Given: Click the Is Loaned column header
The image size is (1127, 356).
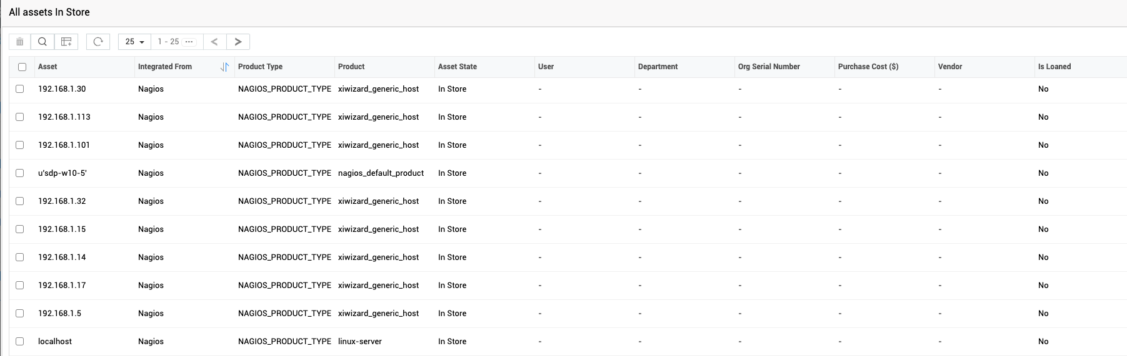Looking at the screenshot, I should pos(1054,67).
